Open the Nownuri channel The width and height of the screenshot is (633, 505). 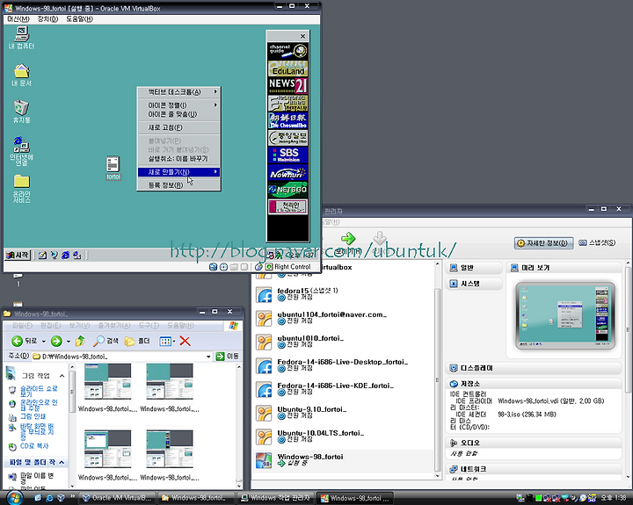(x=287, y=172)
